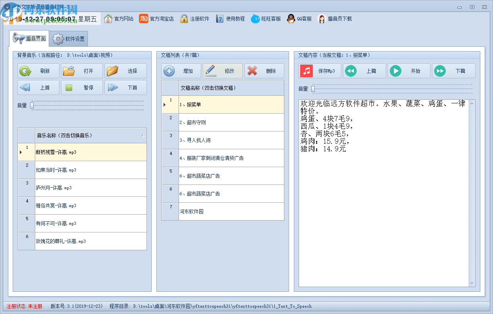
Task: Contact 旺旺客服 support
Action: click(266, 19)
